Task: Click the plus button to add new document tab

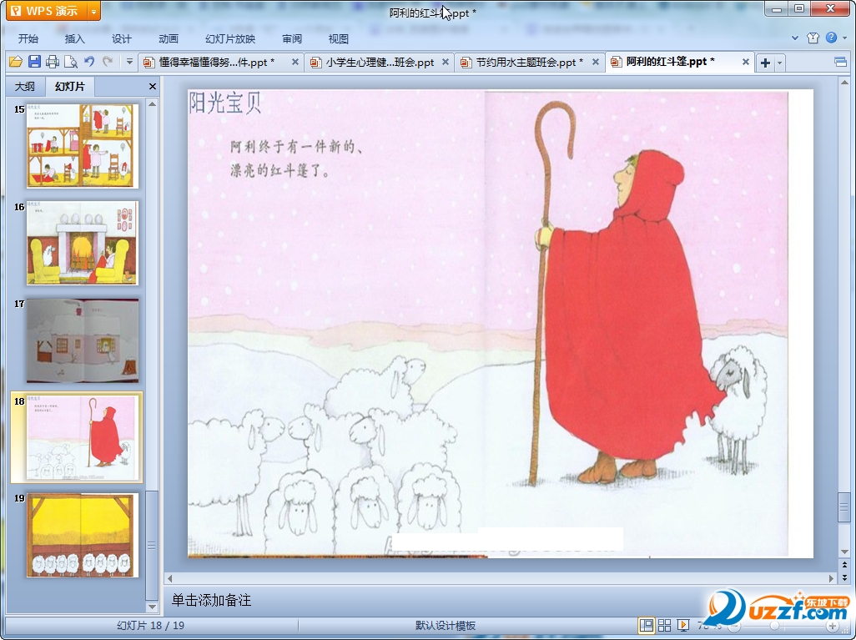Action: 765,63
